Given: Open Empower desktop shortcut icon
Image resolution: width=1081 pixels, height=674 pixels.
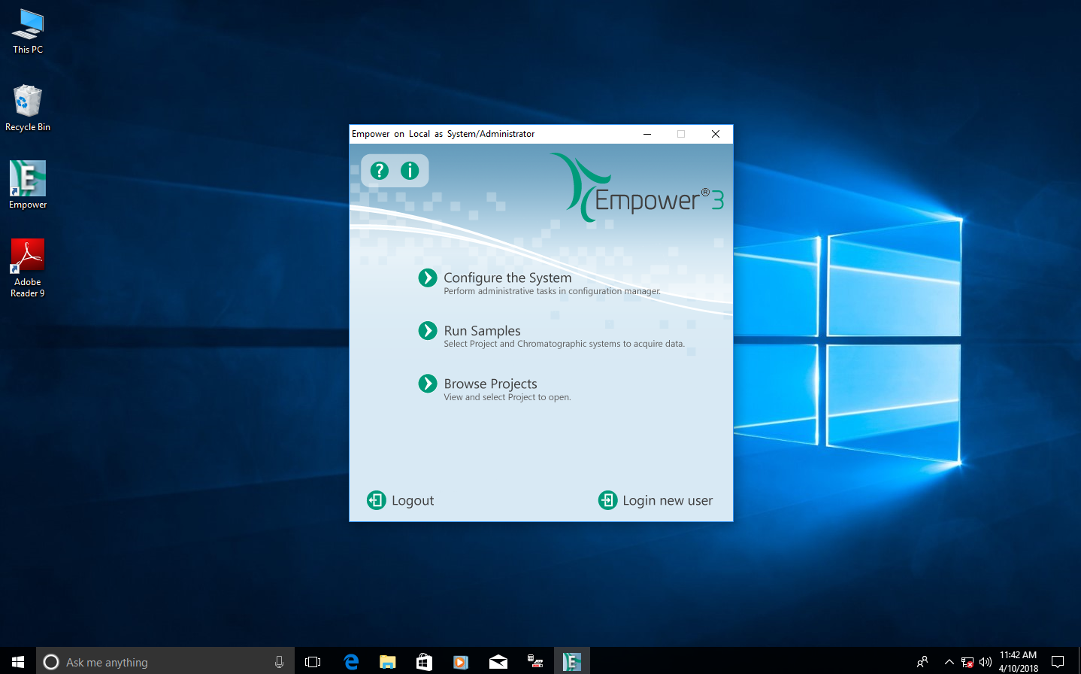Looking at the screenshot, I should pos(28,180).
